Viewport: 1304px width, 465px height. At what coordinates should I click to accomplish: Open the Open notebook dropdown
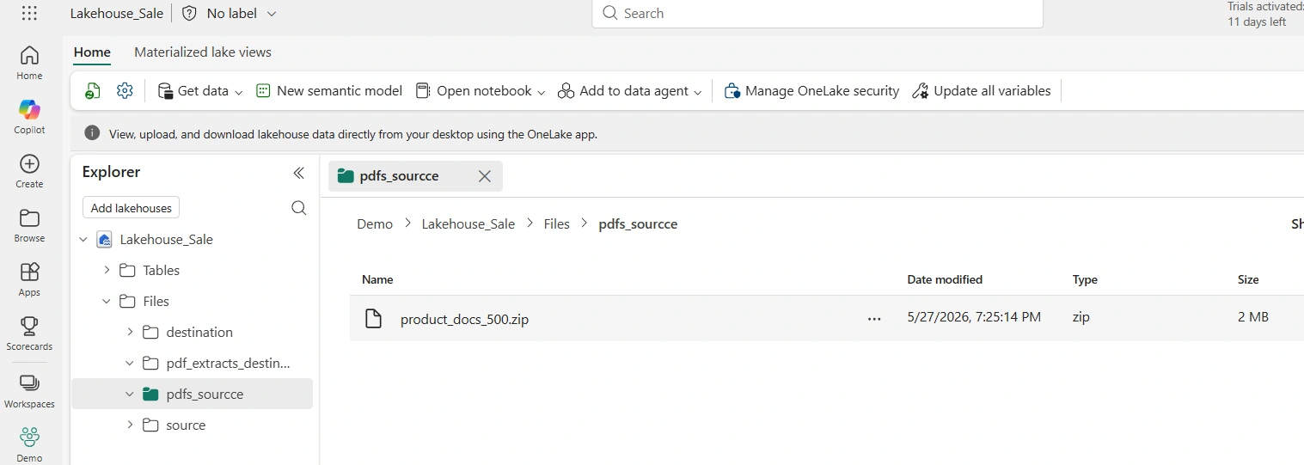click(481, 91)
